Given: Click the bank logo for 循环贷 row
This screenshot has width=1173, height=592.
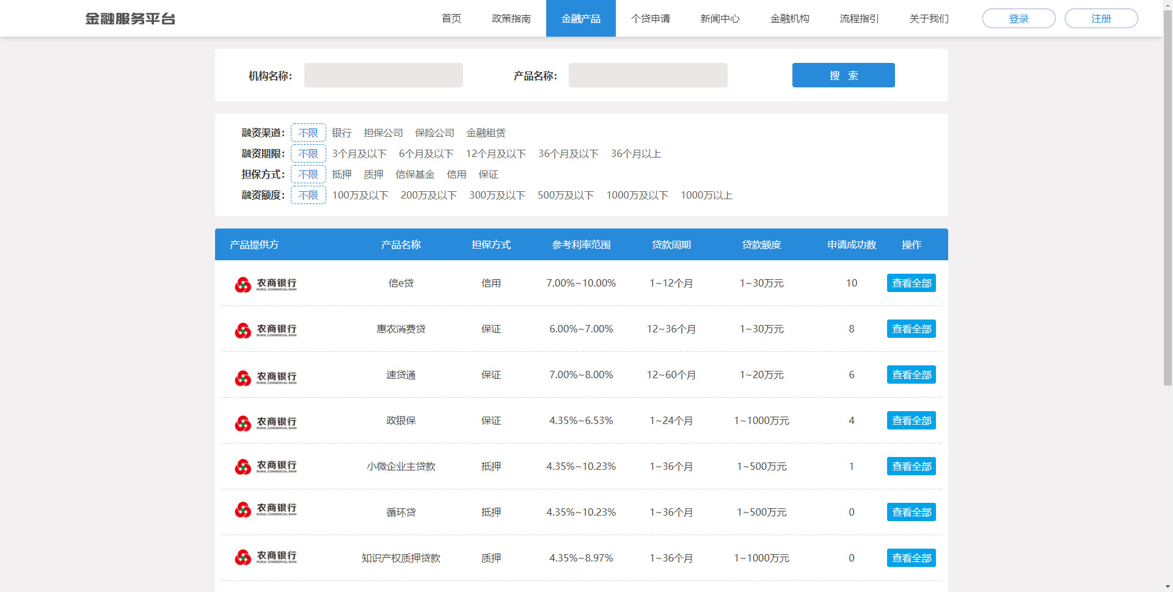Looking at the screenshot, I should tap(265, 512).
